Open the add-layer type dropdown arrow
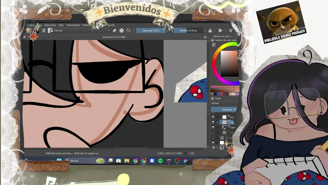Image resolution: width=328 pixels, height=185 pixels. coord(217,148)
